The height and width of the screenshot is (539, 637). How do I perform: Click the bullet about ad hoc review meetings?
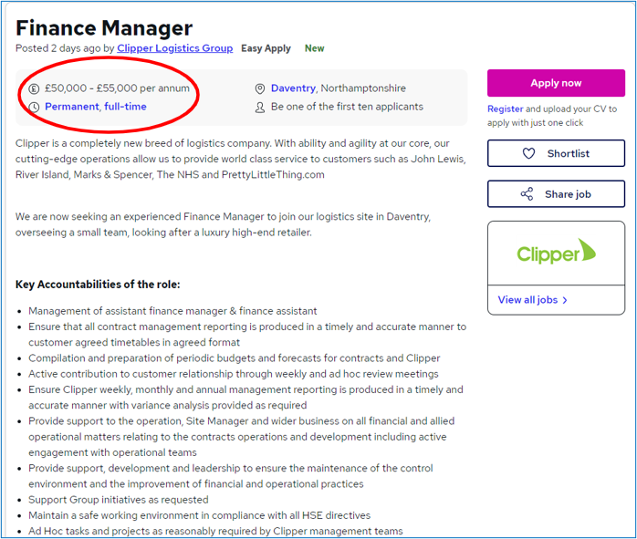pos(234,374)
